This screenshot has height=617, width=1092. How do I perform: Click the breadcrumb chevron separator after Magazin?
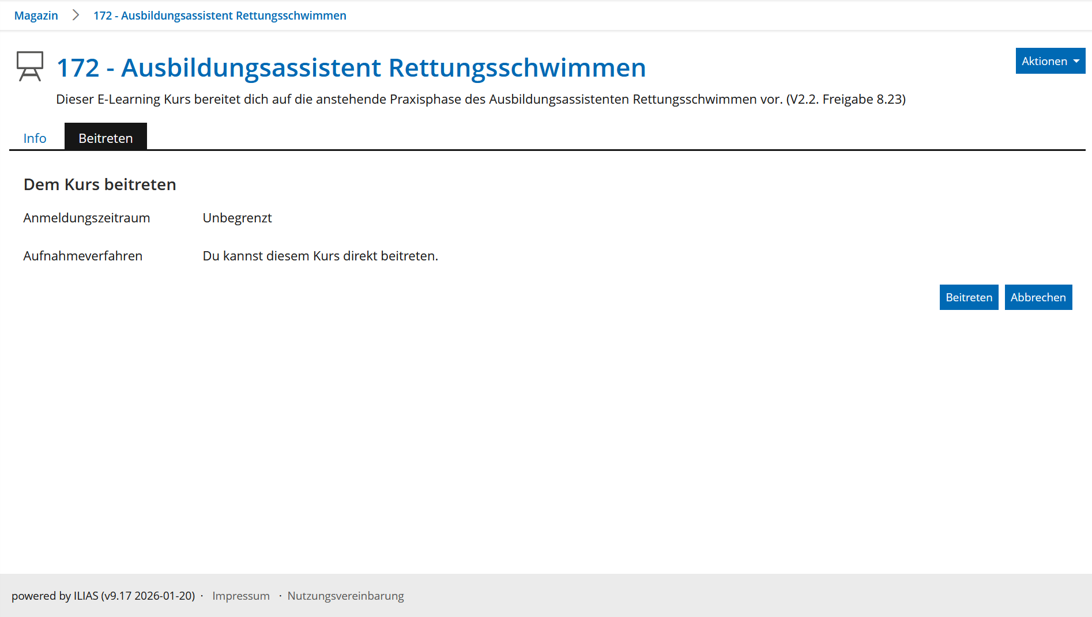[x=76, y=16]
